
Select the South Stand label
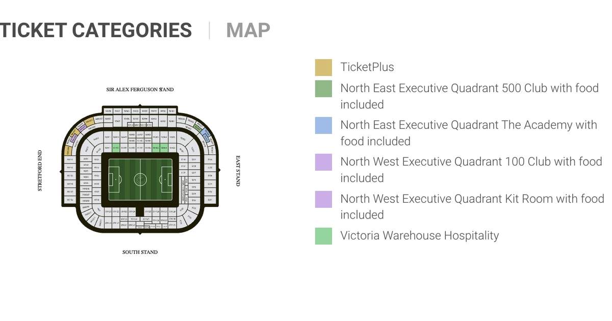point(140,252)
